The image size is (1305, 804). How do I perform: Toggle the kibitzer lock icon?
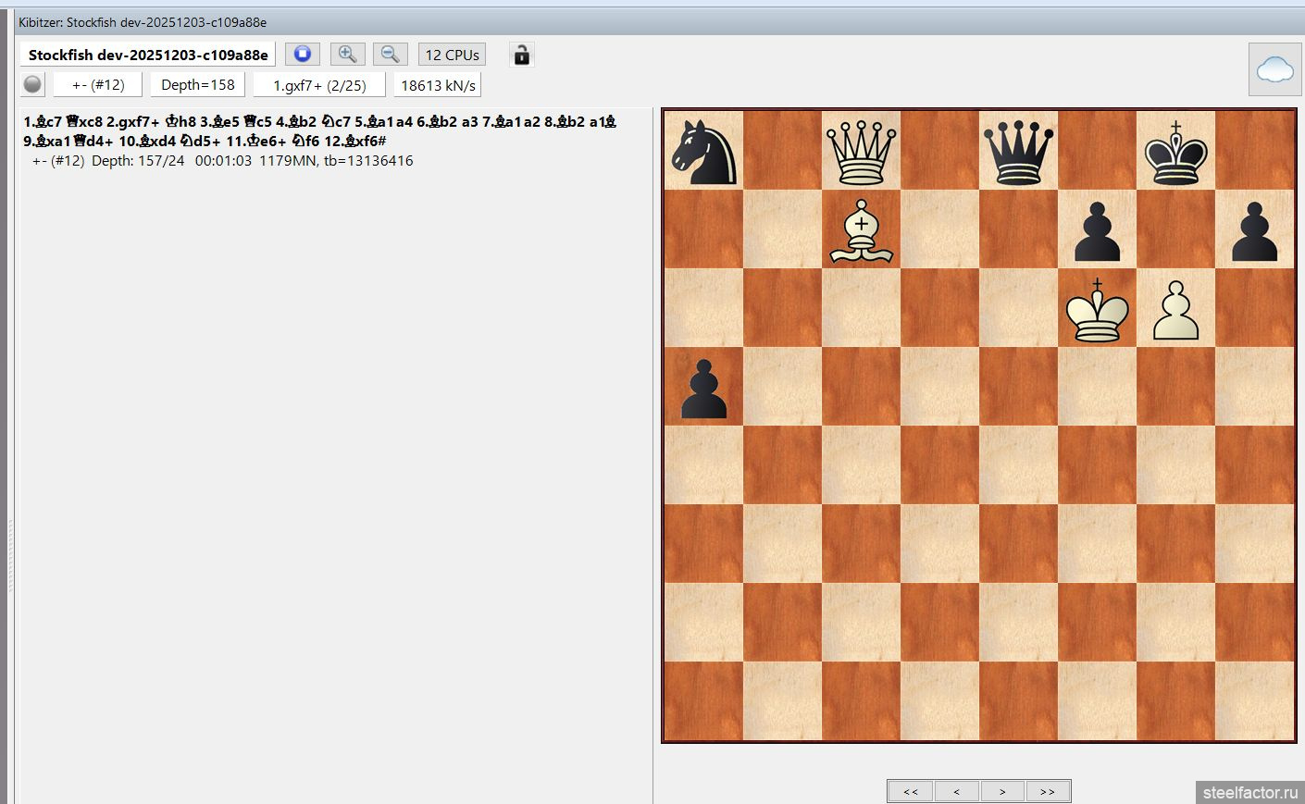pos(521,55)
